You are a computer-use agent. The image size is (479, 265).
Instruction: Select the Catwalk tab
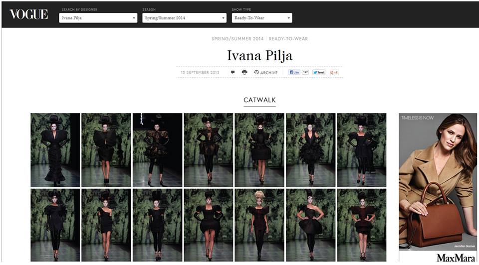pos(259,100)
